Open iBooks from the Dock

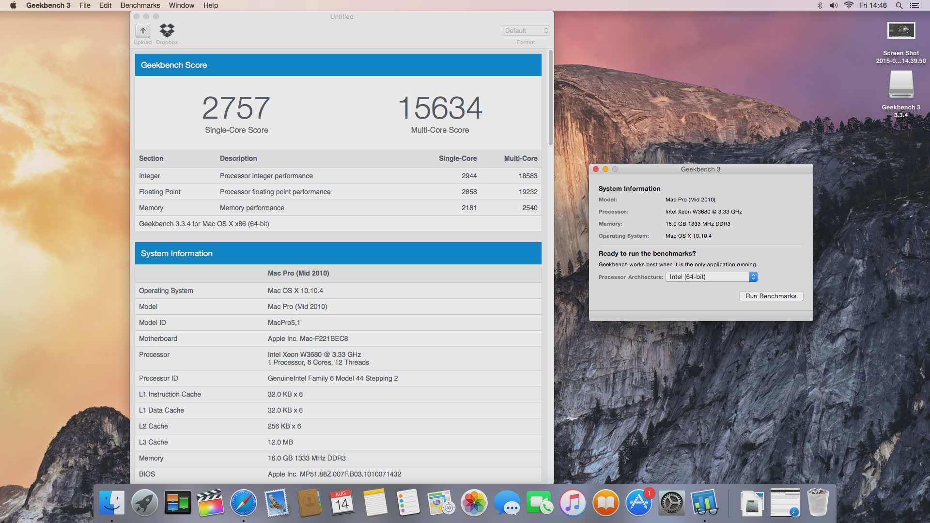(x=605, y=503)
